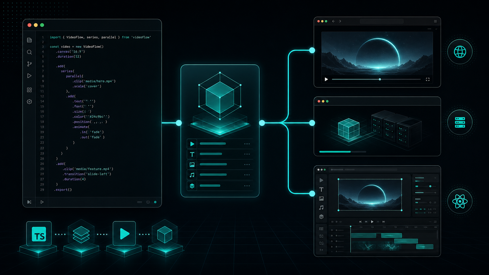Select the text layer T icon in center panel
The image size is (489, 275).
192,154
